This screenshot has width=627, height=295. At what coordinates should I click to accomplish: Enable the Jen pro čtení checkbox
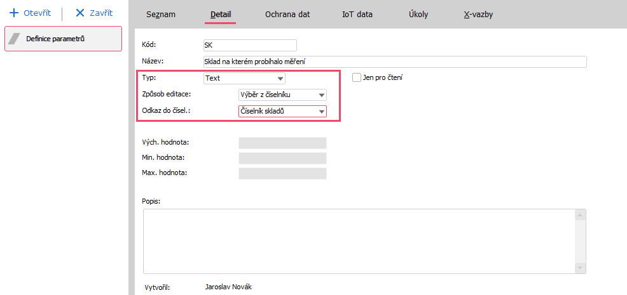click(x=356, y=78)
